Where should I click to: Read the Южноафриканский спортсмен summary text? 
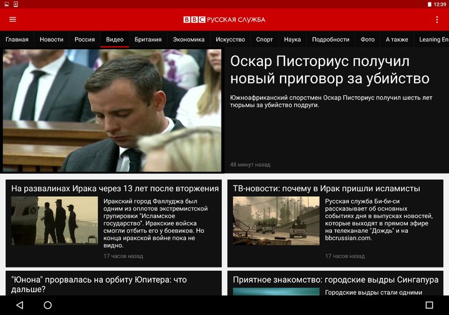point(331,101)
